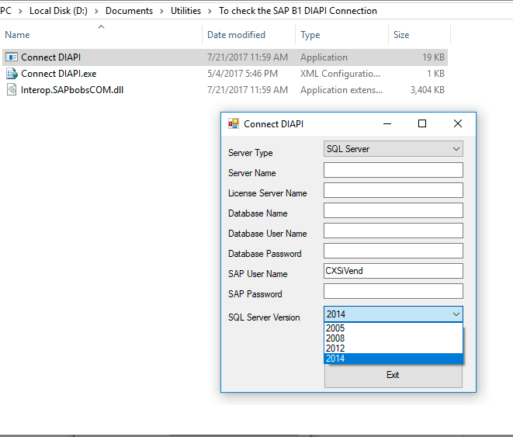Select the Connect DIAPI file name
This screenshot has height=437, width=513.
pos(50,57)
